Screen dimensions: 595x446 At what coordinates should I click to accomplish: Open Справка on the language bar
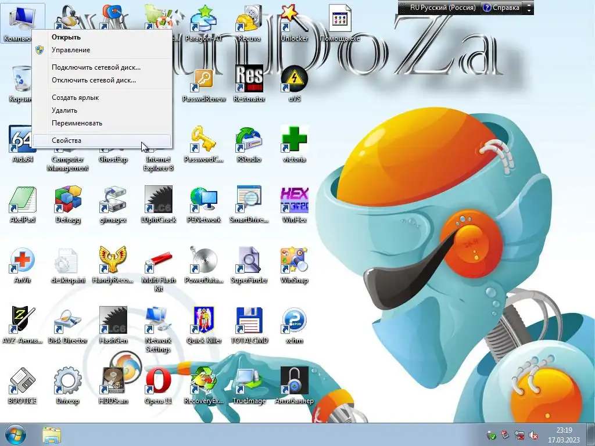[x=501, y=8]
